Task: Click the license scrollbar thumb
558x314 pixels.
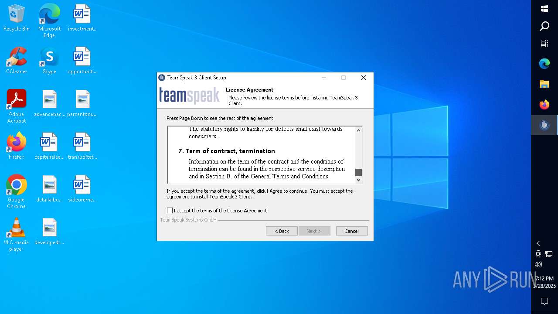Action: 359,172
